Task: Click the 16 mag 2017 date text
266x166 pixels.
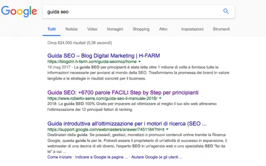Action: pyautogui.click(x=59, y=67)
